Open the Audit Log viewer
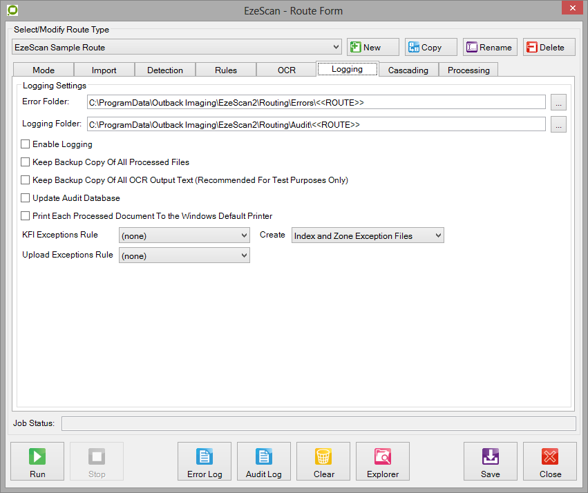Image resolution: width=588 pixels, height=493 pixels. (264, 461)
